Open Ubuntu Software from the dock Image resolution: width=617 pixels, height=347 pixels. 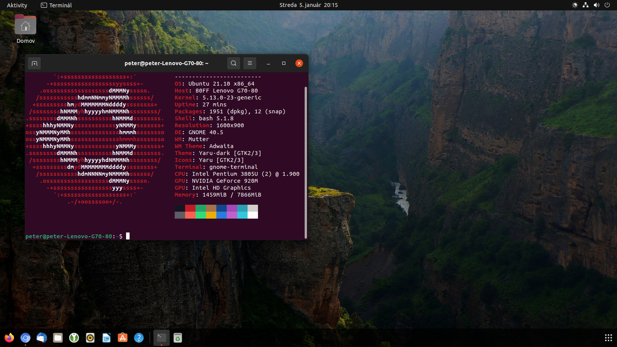point(123,338)
